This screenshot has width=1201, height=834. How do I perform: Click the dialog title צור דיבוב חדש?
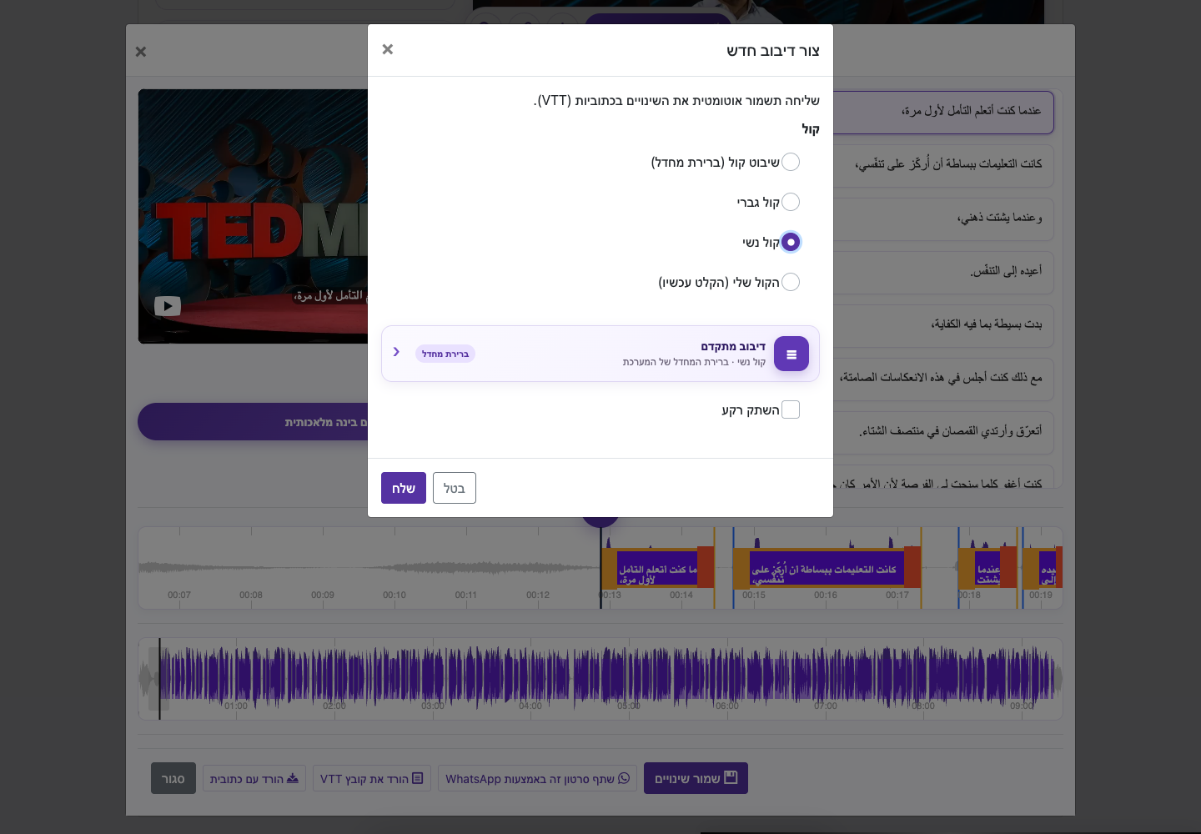coord(772,51)
